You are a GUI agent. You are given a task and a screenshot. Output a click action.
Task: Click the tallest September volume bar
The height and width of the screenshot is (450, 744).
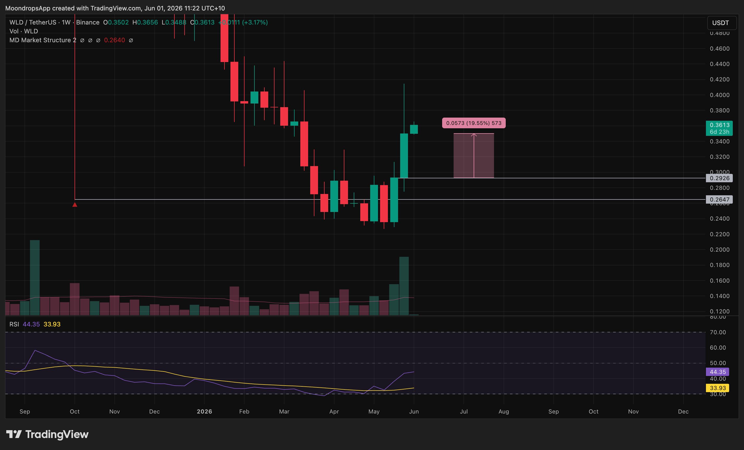click(35, 278)
